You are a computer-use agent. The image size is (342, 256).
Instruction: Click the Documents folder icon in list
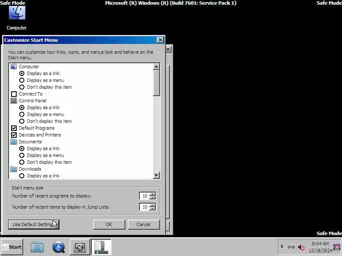click(x=14, y=142)
